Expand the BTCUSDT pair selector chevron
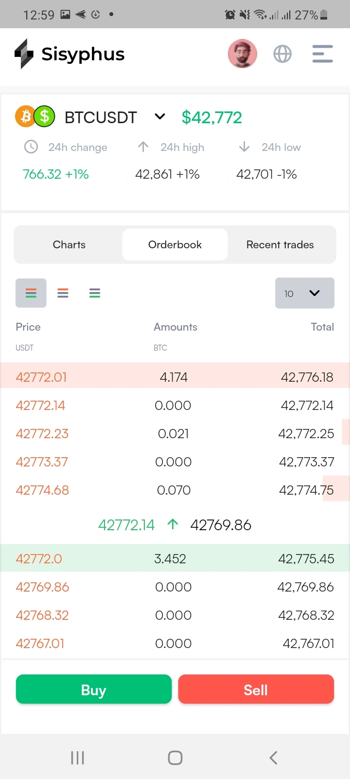 (160, 117)
